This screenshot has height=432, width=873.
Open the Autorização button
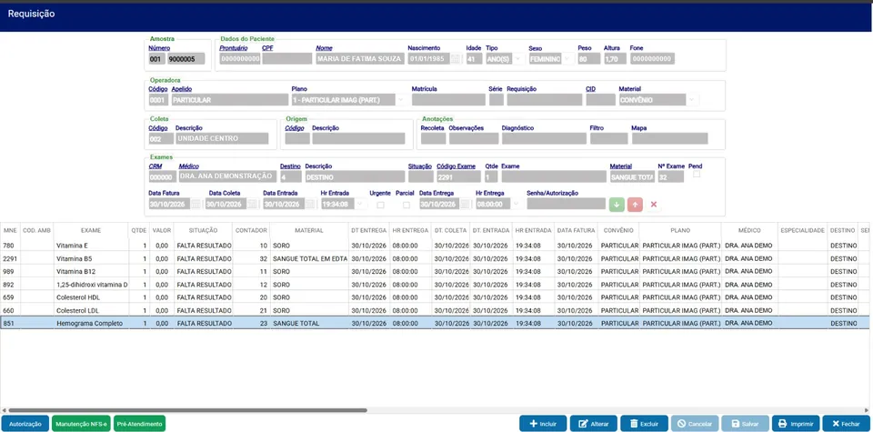point(25,424)
